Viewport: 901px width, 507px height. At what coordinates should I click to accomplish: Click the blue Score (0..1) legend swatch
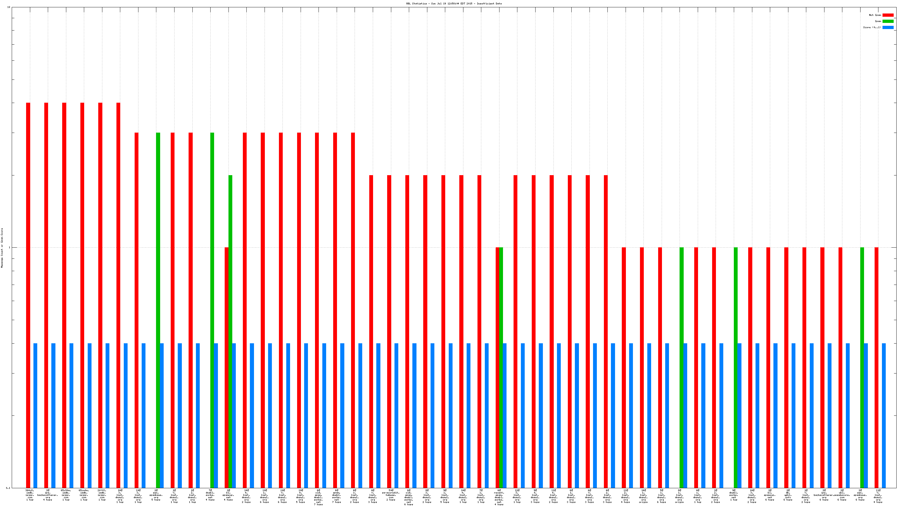click(x=888, y=27)
